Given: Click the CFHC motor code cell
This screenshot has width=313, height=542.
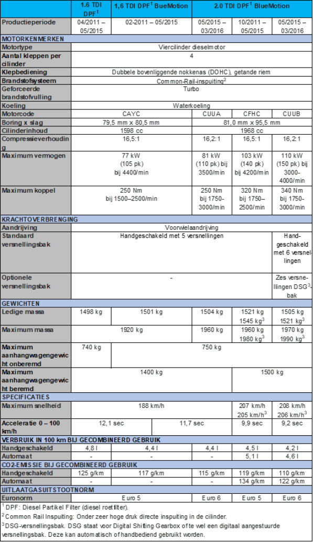Looking at the screenshot, I should [x=252, y=114].
